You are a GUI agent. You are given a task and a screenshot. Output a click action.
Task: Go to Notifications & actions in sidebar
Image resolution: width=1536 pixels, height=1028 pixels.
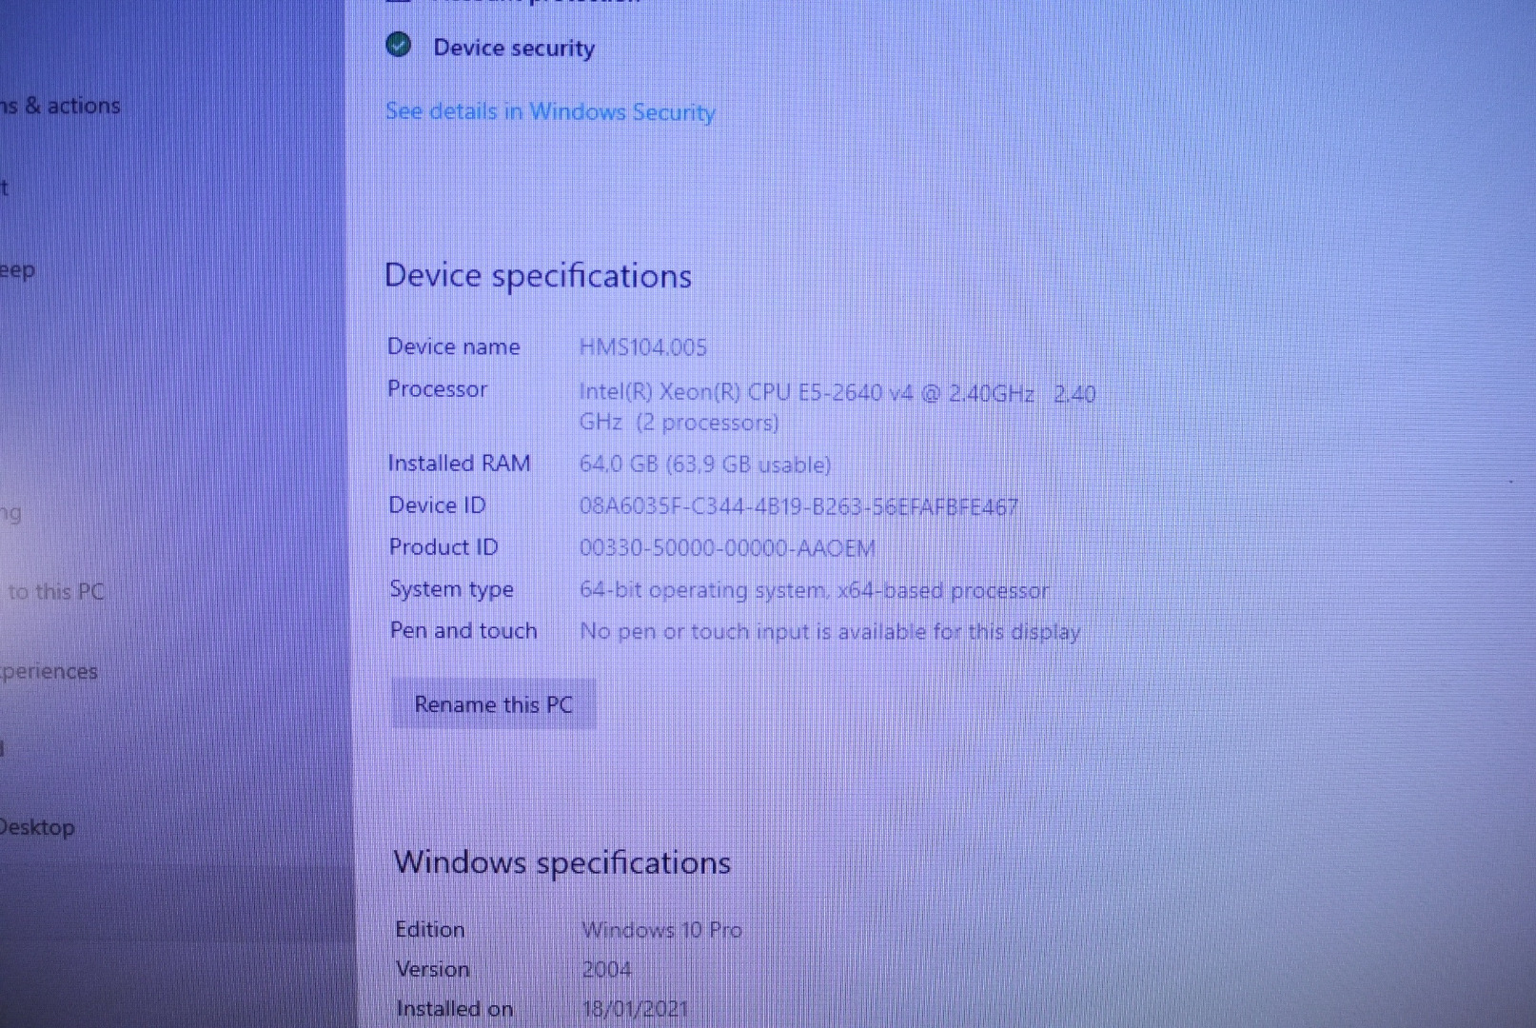coord(60,106)
